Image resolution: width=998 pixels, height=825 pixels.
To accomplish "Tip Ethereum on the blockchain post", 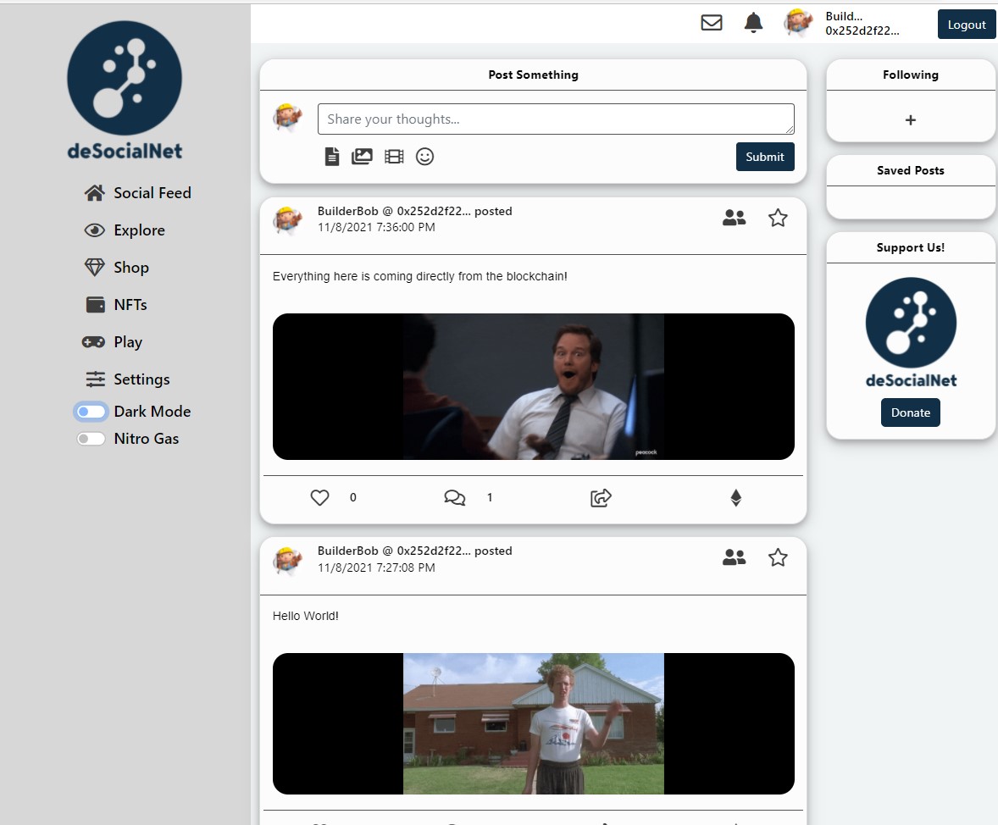I will (x=735, y=498).
